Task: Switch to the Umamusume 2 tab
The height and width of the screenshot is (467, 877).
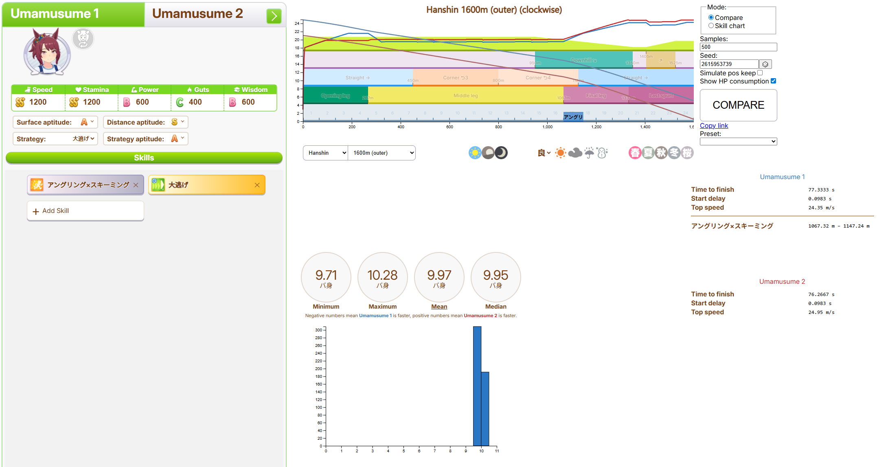Action: pos(197,14)
